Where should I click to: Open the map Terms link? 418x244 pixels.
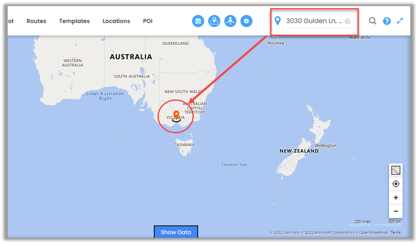396,233
